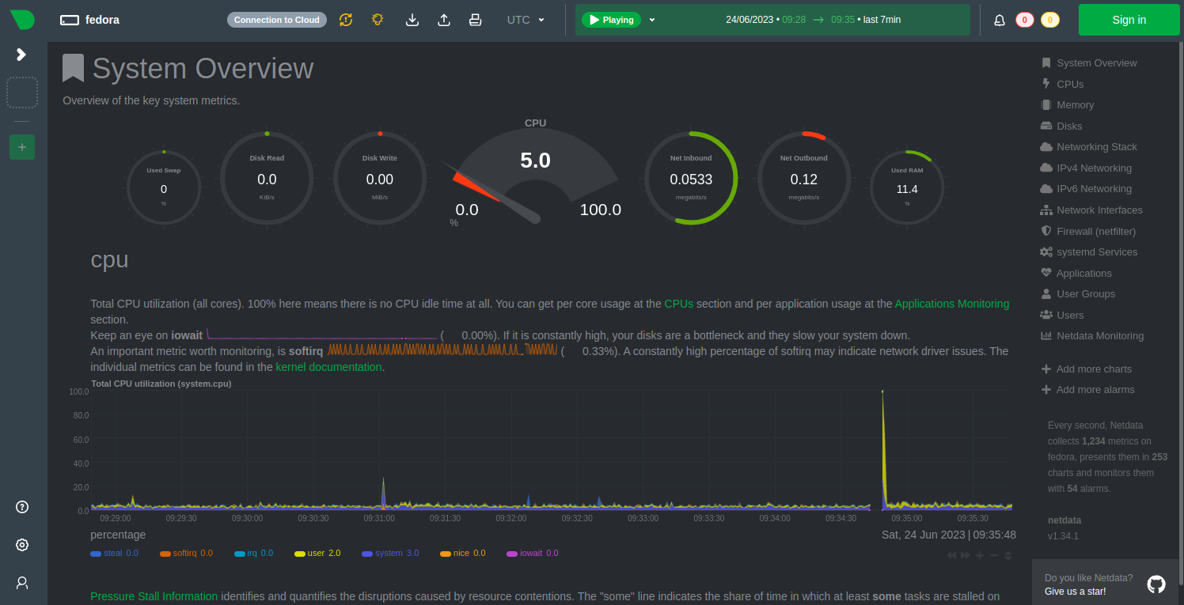Open dropdown arrow next to Playing
Viewport: 1184px width, 605px height.
coord(652,20)
